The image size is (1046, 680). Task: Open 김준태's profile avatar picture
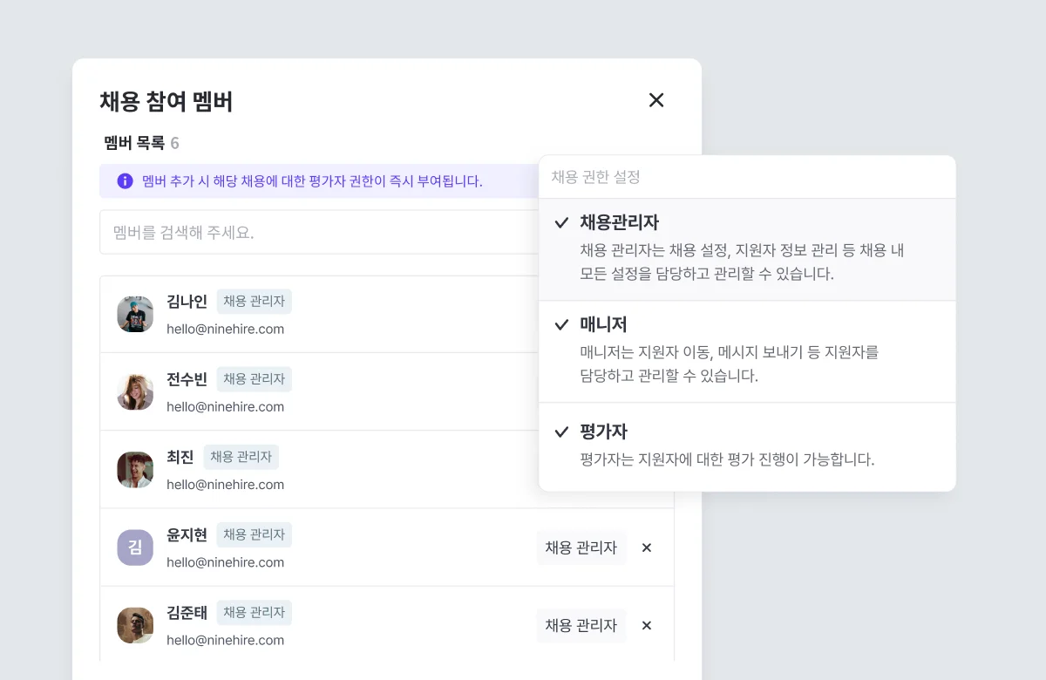(135, 625)
